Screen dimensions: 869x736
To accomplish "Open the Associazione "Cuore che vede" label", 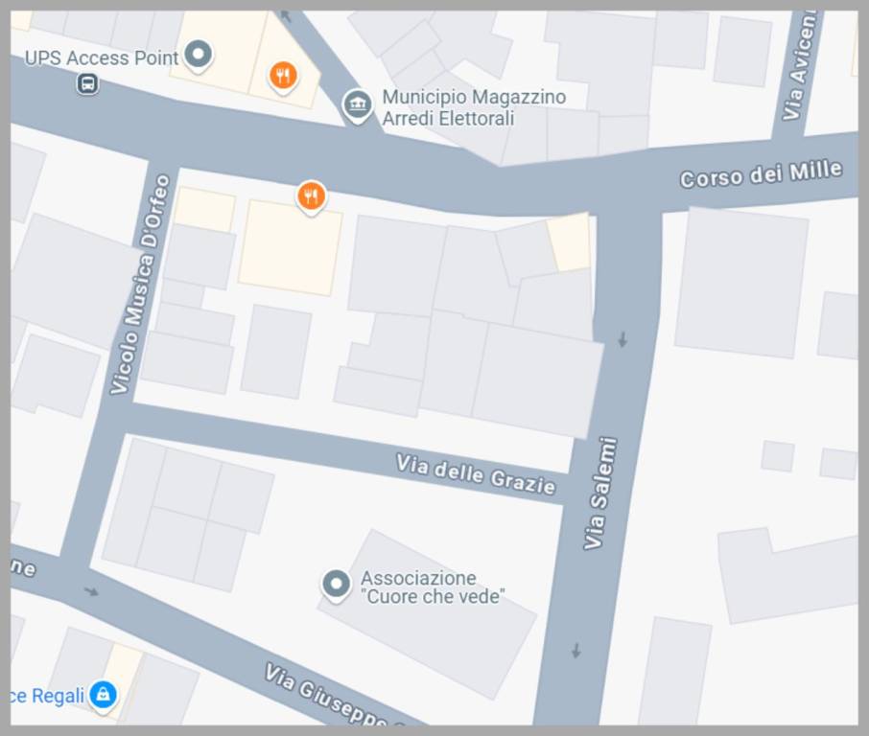I will click(x=433, y=587).
